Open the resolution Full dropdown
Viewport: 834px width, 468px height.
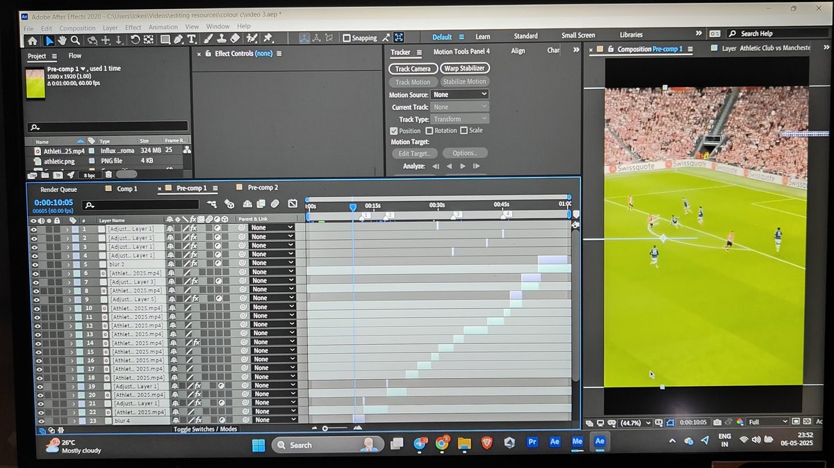(x=768, y=422)
